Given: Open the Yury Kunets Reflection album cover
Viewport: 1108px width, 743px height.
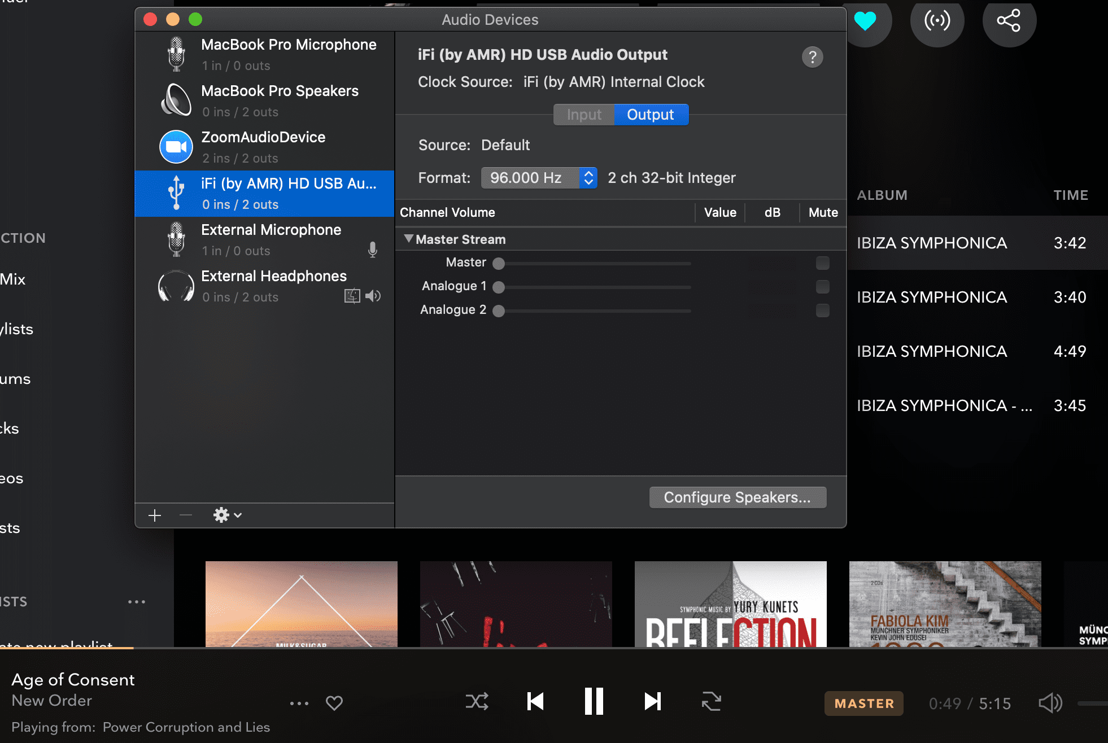Looking at the screenshot, I should (731, 604).
